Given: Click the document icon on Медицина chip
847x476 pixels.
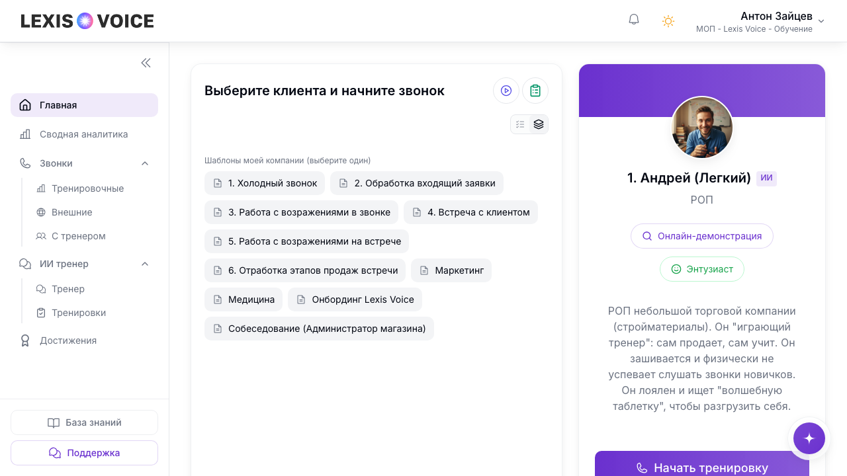Looking at the screenshot, I should pos(218,299).
